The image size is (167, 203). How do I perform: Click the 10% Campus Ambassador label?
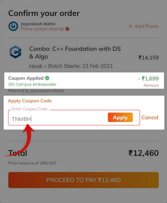point(32,84)
